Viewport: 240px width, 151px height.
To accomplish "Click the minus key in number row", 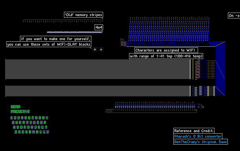I will pos(47,118).
